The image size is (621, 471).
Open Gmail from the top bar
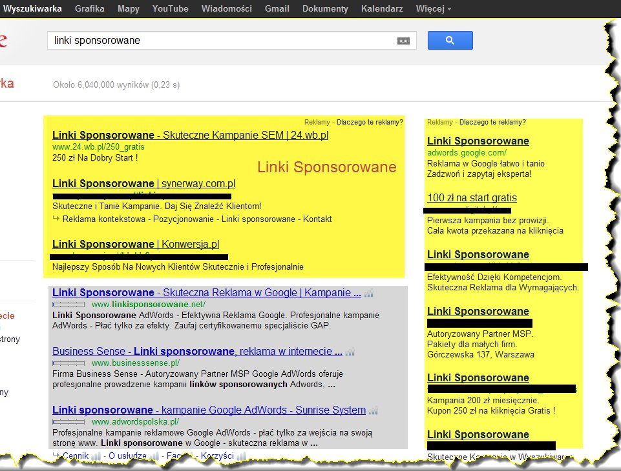tap(277, 8)
